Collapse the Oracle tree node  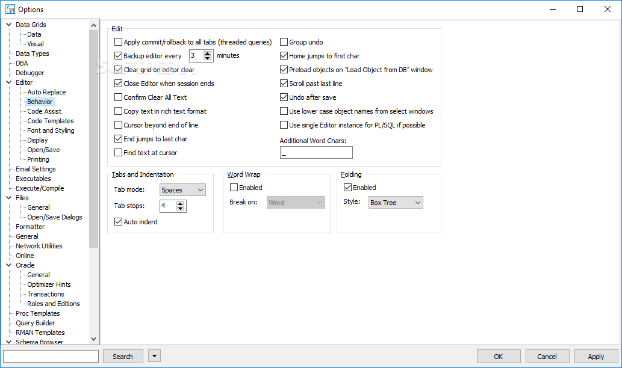click(x=8, y=265)
